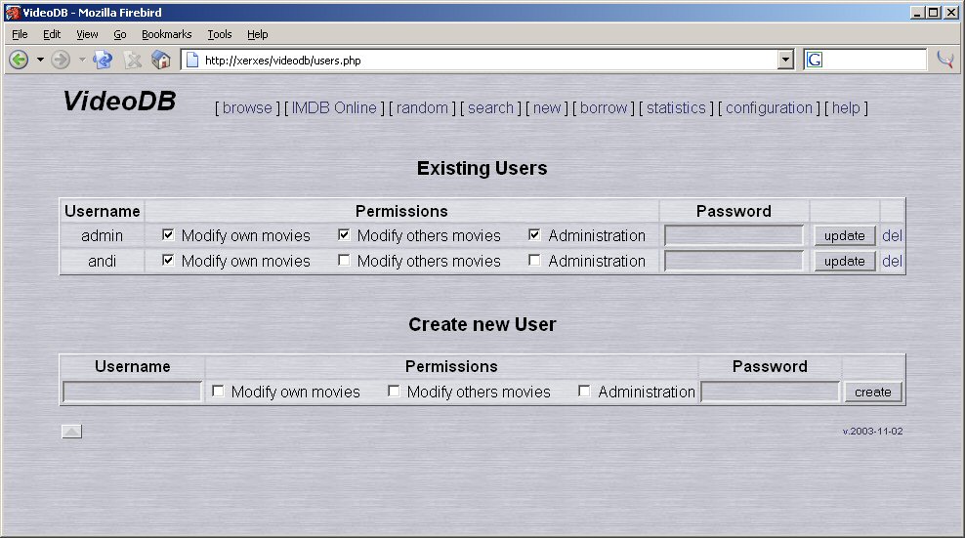Viewport: 965px width, 538px height.
Task: Open the random link
Action: (422, 107)
